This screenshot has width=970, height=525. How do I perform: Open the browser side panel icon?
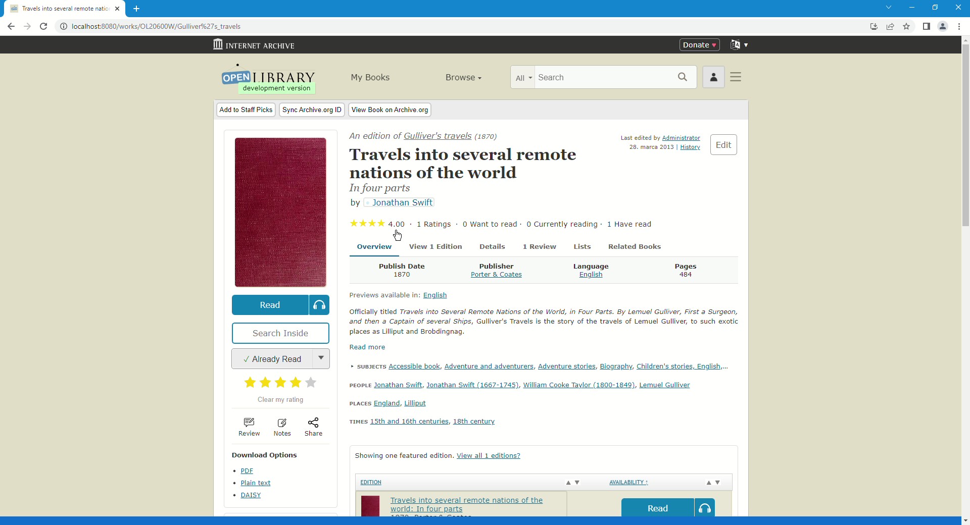pyautogui.click(x=927, y=26)
